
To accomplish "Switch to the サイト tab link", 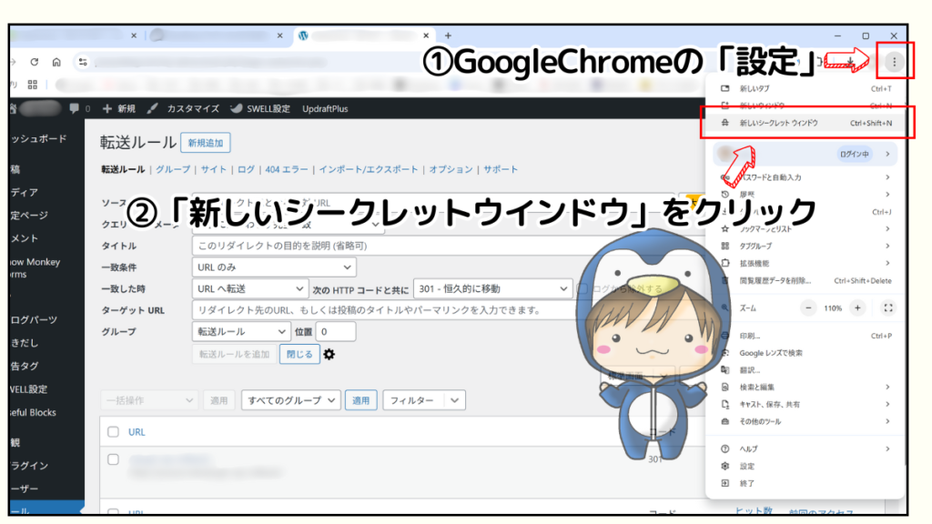I will pyautogui.click(x=213, y=169).
